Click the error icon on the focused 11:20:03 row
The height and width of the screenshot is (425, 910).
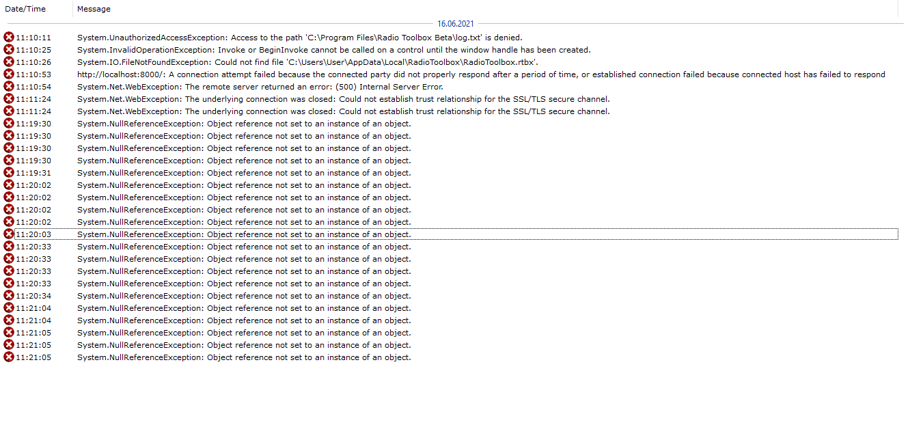(x=9, y=234)
